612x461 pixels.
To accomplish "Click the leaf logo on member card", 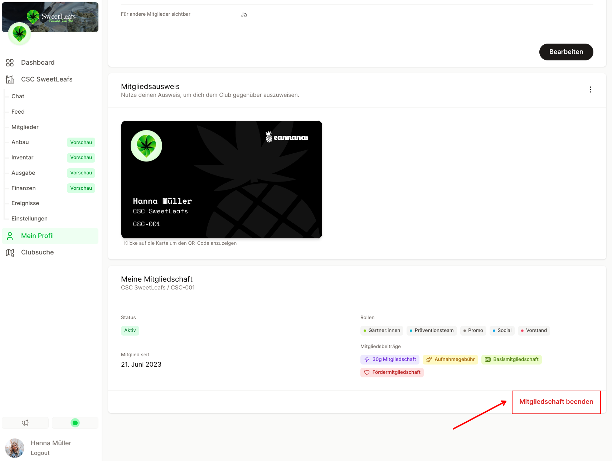I will [146, 146].
